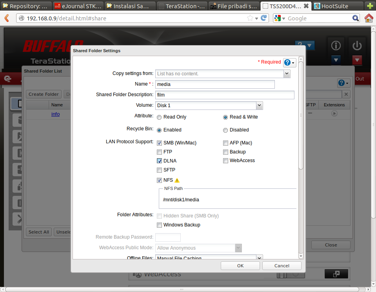The width and height of the screenshot is (376, 292).
Task: Expand the Offline Files dropdown
Action: pyautogui.click(x=259, y=257)
